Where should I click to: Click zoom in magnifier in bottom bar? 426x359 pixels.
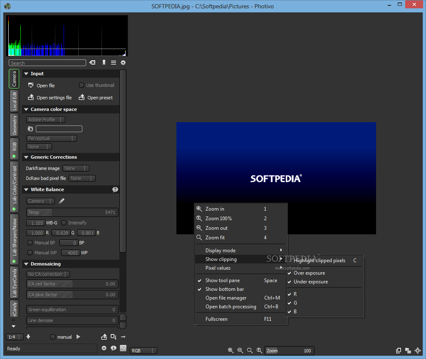coord(230,351)
